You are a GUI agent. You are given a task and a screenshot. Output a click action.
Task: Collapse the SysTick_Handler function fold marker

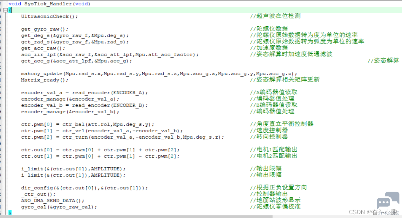[x=5, y=10]
